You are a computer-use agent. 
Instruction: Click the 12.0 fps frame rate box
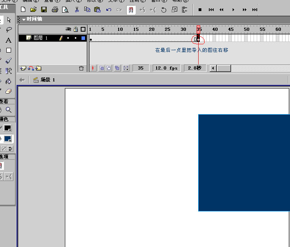point(167,68)
